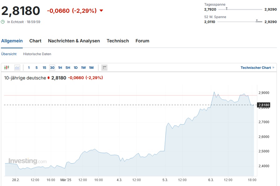The width and height of the screenshot is (280, 186).
Task: Go to Nachrichten & Analysen tab
Action: (x=74, y=41)
